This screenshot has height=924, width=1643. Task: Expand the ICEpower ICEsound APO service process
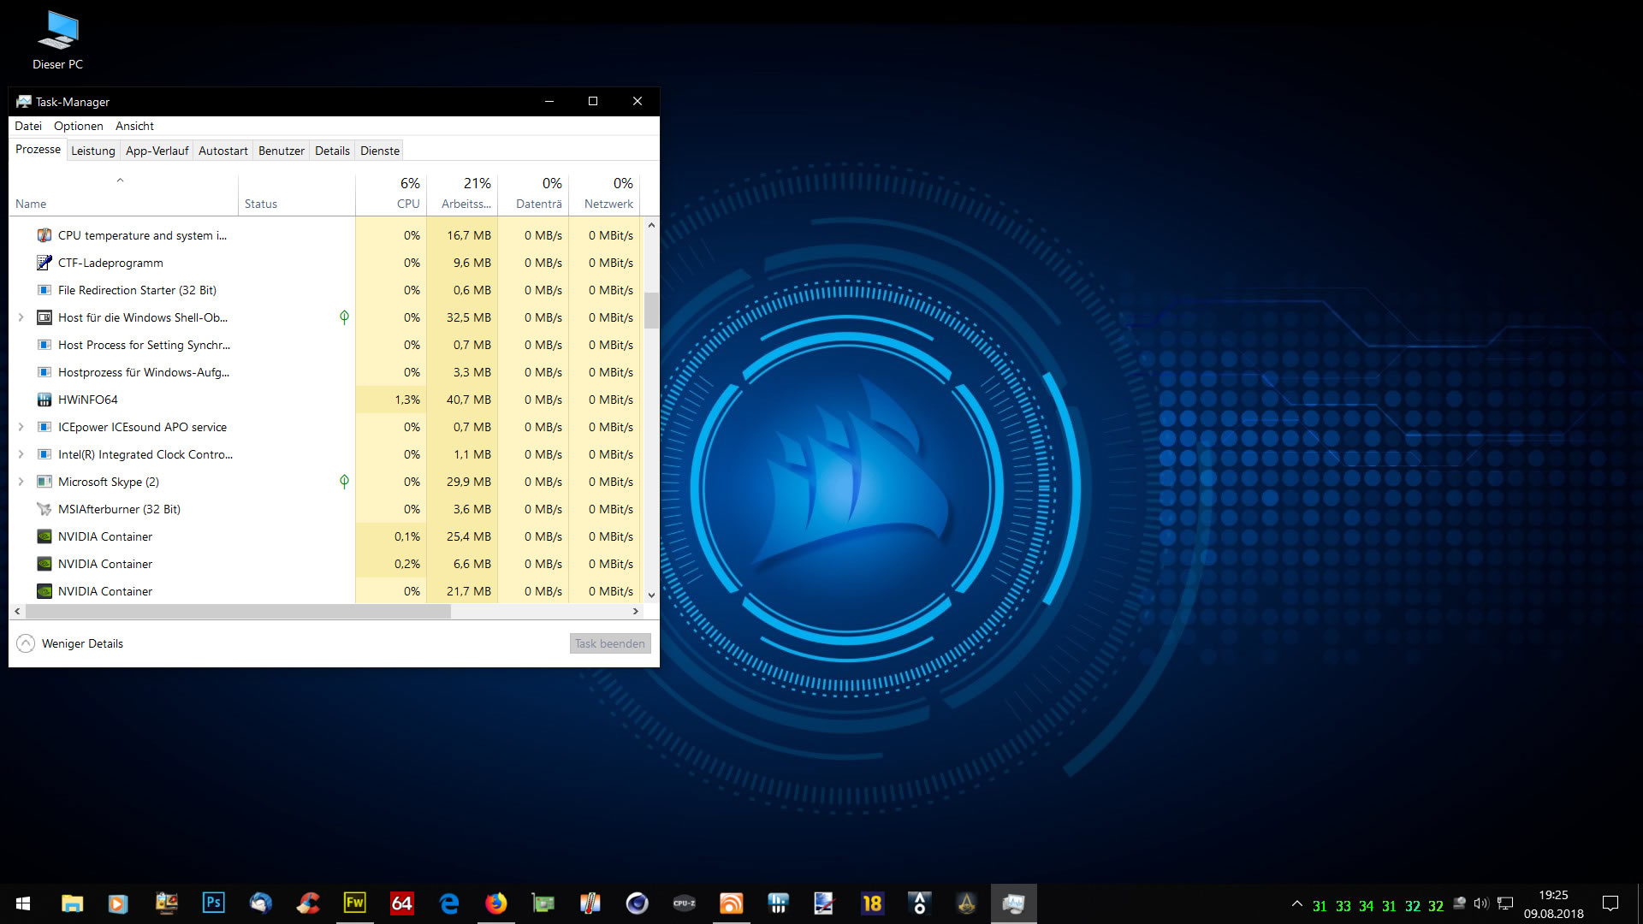point(21,427)
